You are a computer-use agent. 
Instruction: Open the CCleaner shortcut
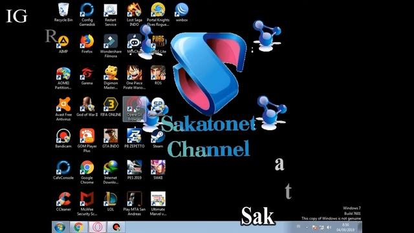[63, 201]
